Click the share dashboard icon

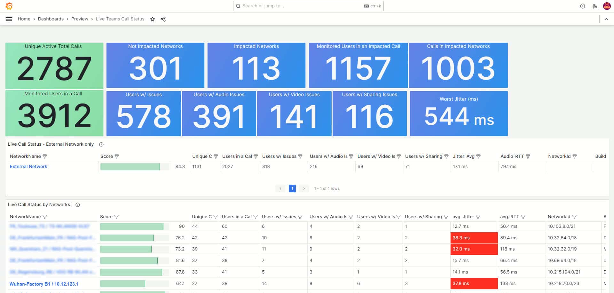point(163,19)
